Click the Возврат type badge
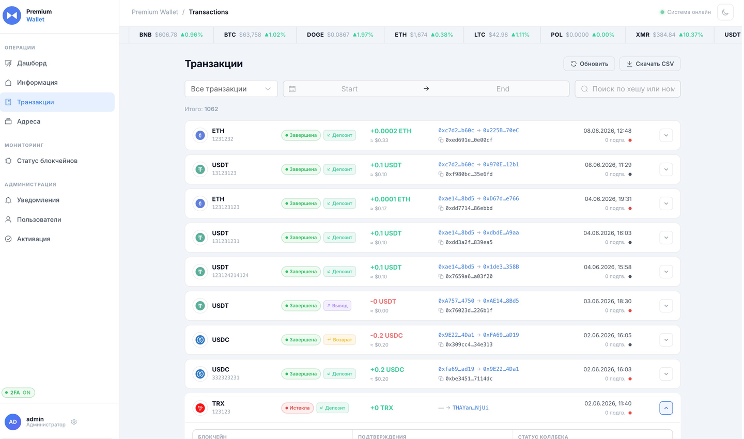 point(339,340)
